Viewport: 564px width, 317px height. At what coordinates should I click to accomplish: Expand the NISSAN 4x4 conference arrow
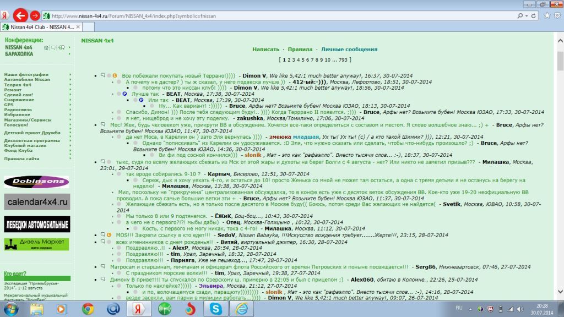point(69,47)
